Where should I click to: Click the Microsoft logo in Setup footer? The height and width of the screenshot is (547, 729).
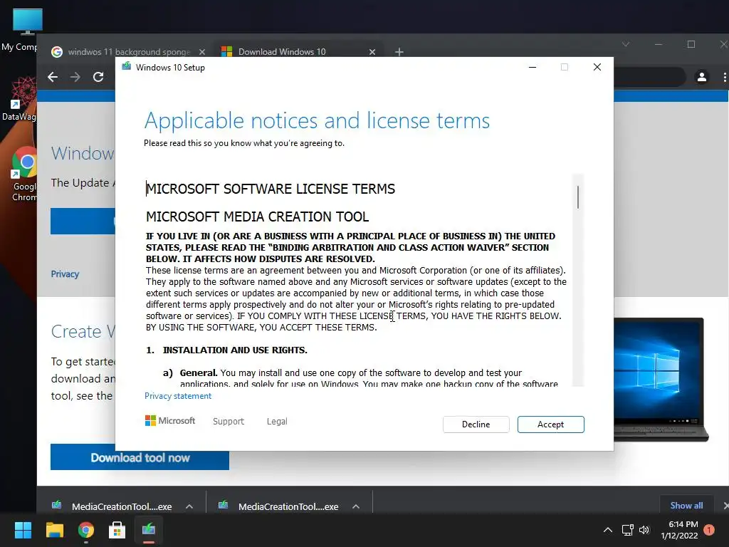point(170,421)
